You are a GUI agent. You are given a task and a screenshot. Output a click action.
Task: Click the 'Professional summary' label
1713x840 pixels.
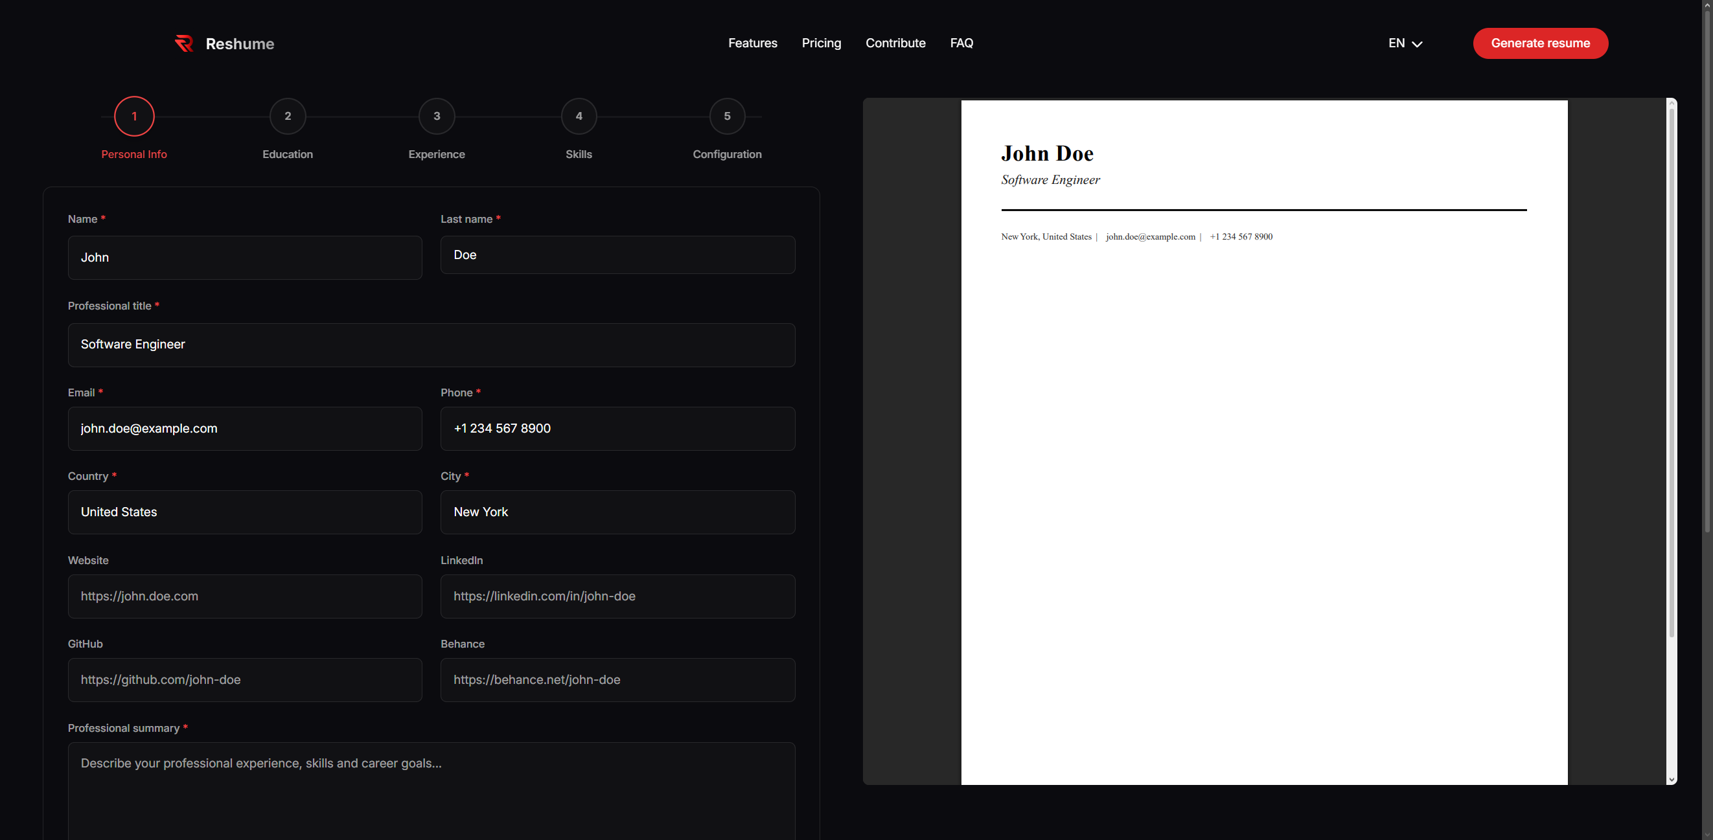[x=124, y=729]
